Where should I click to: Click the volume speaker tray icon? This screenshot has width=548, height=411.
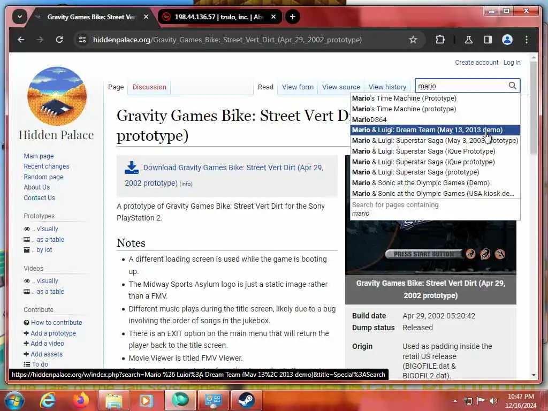point(493,401)
